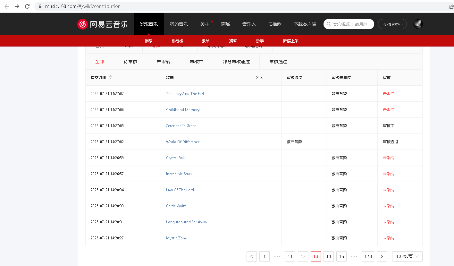Go to the previous page arrow

[252, 256]
